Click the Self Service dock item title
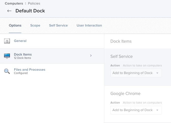 coord(122,56)
